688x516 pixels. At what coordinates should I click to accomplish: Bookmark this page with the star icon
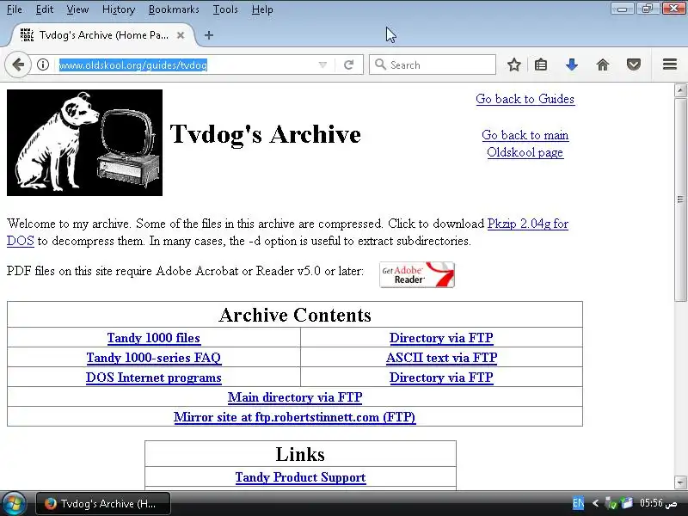point(513,65)
